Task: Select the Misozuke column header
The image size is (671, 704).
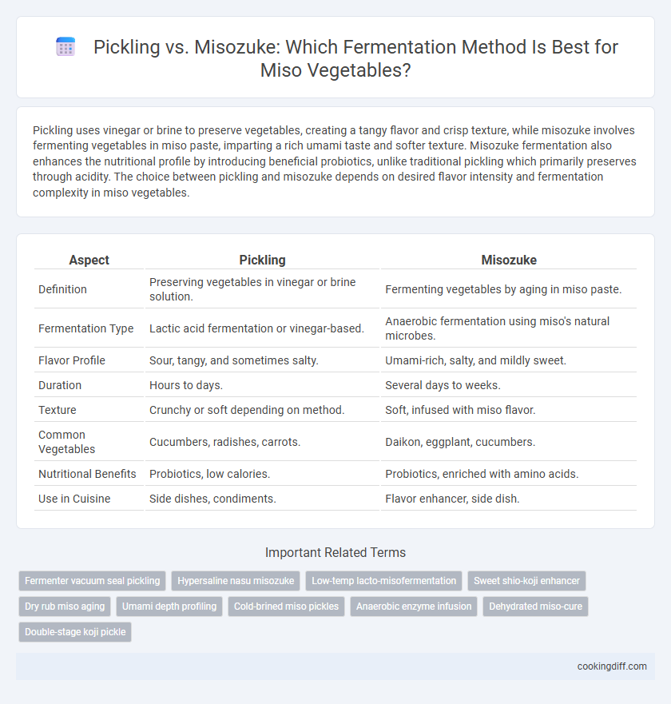Action: (509, 260)
